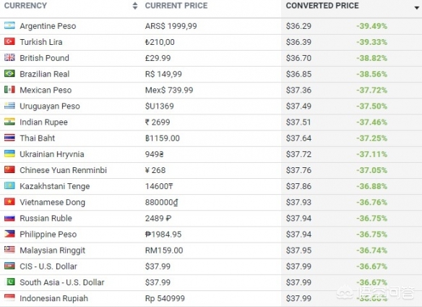Open the Converted Price column dropdown arrow
This screenshot has width=422, height=307.
point(417,8)
